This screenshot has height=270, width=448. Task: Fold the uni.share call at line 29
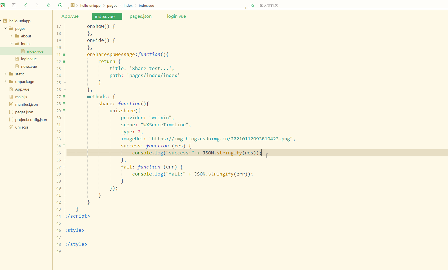[64, 111]
